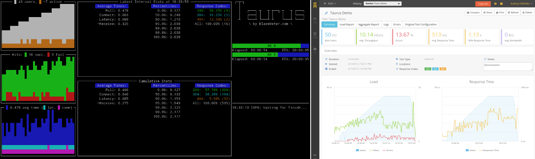The image size is (535, 159).
Task: Click the 90 % progress bar in terminal
Action: (270, 46)
